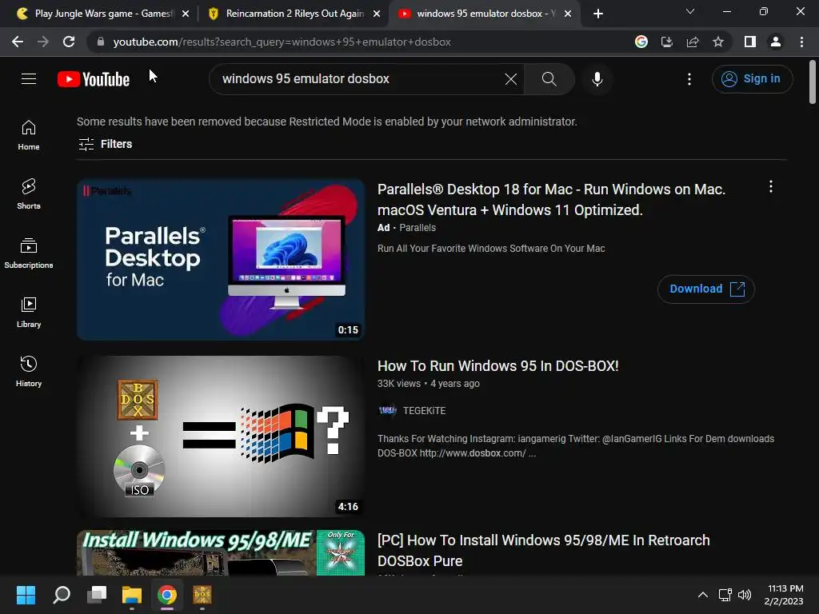Screen dimensions: 819x614
Task: Switch to the Reincarnation 2 Rileys Out Again tab
Action: click(x=288, y=14)
